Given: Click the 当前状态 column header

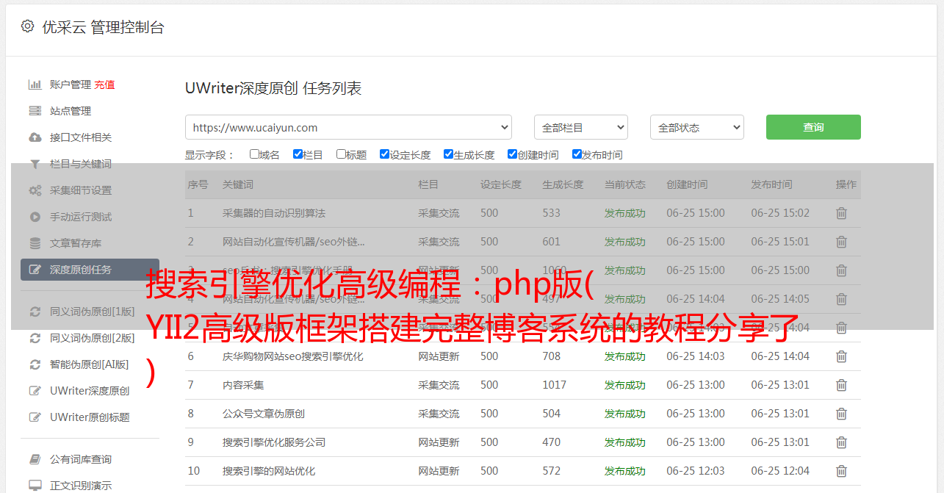Looking at the screenshot, I should tap(625, 184).
